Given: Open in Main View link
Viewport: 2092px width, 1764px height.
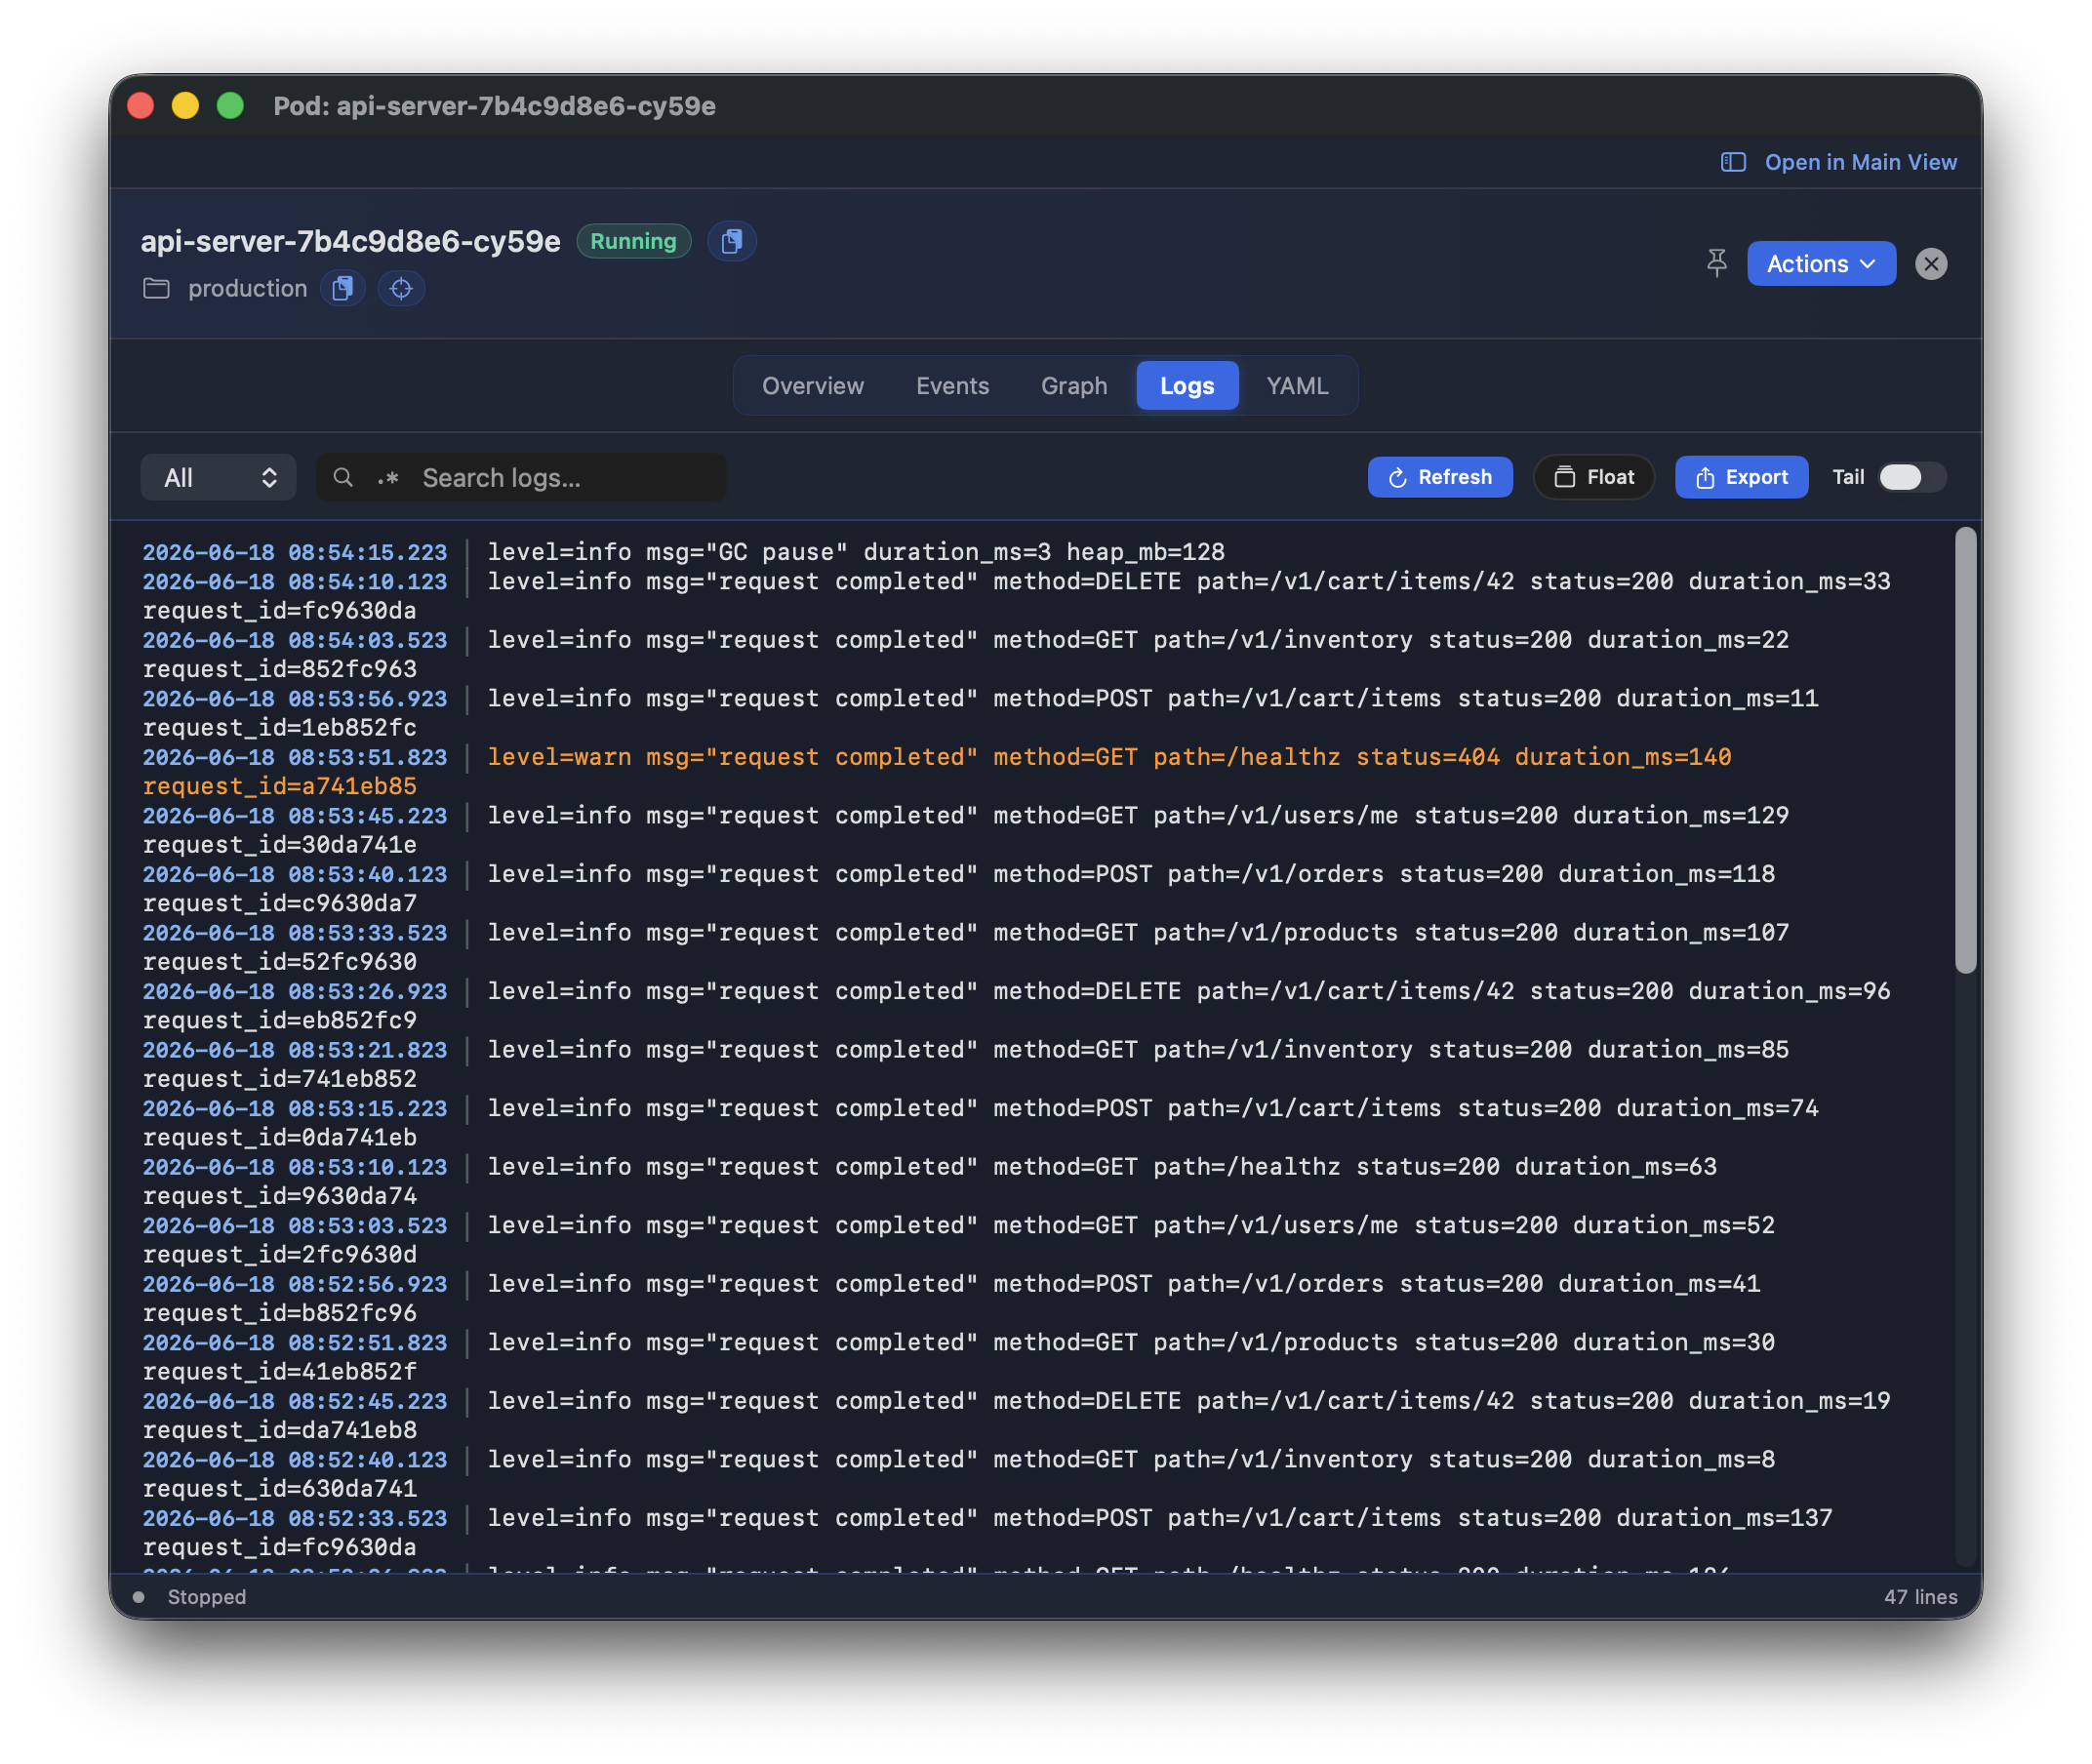Looking at the screenshot, I should coord(1860,162).
